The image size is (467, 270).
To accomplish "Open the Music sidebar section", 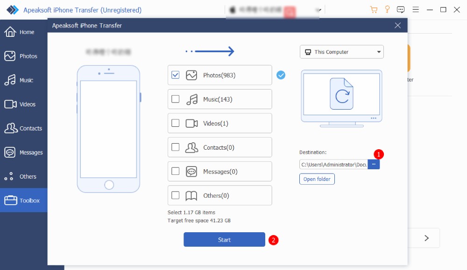I will tap(23, 80).
